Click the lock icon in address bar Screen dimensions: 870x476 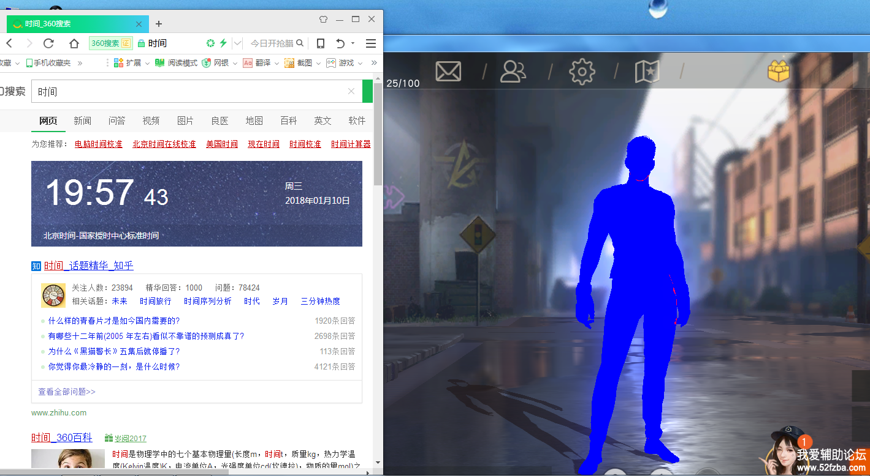click(141, 43)
